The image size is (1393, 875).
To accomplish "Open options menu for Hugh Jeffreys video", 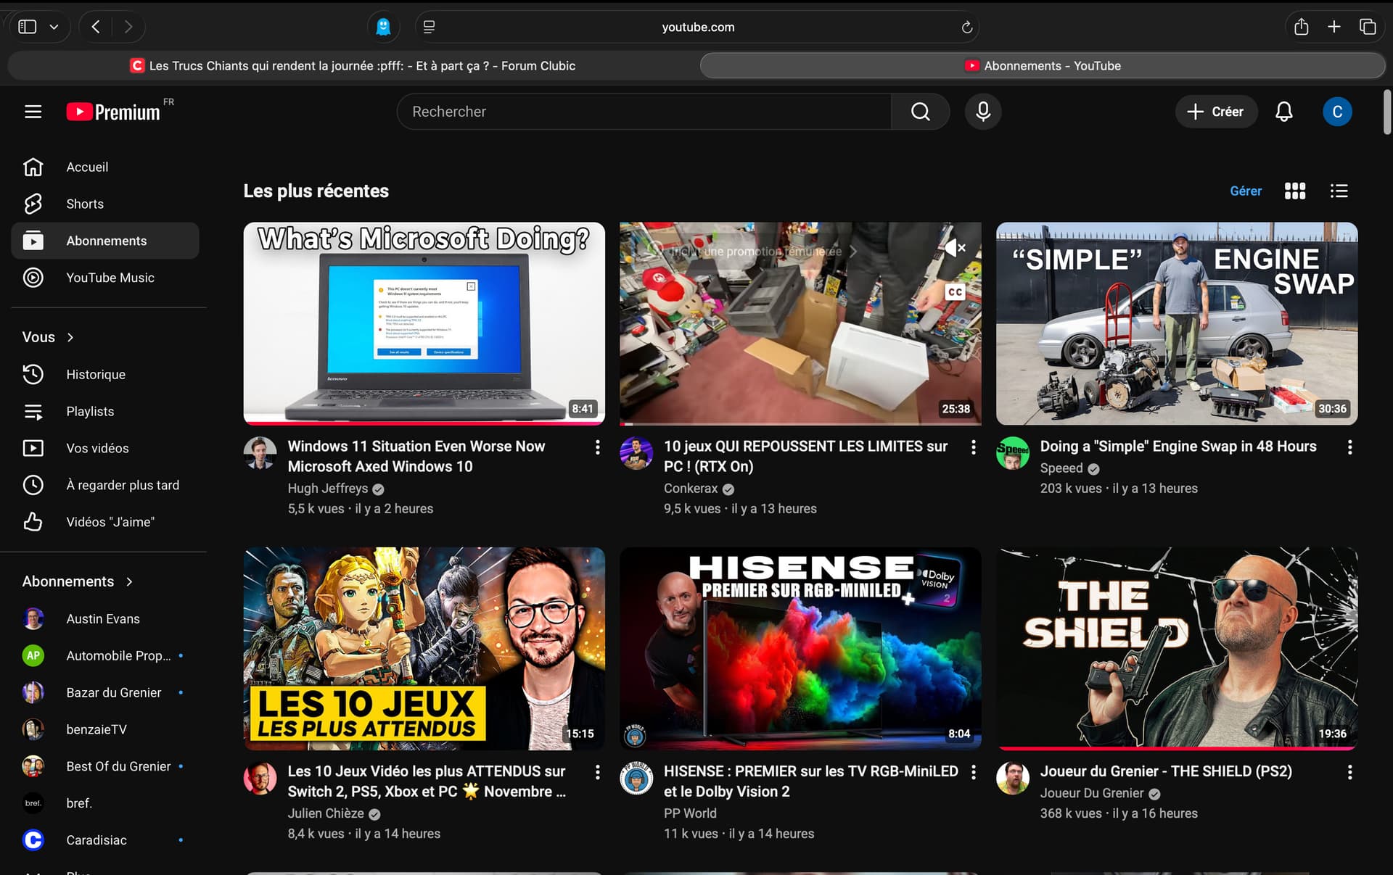I will pos(597,447).
